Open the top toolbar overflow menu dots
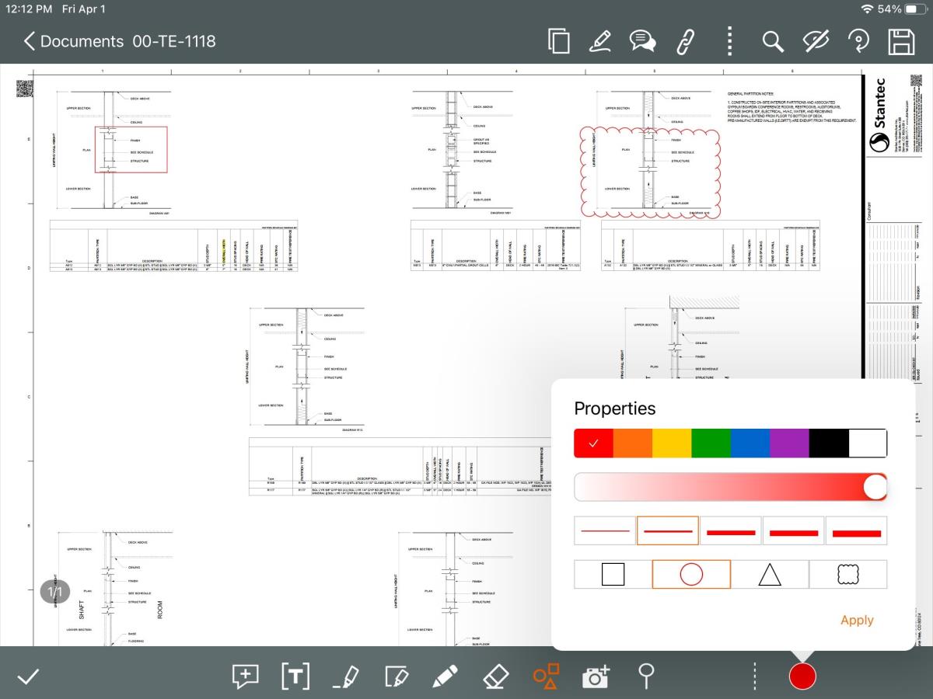The width and height of the screenshot is (933, 699). tap(729, 41)
